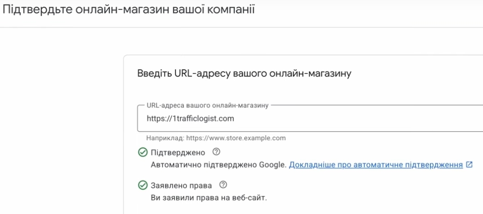Click the external link icon after Докладніше link
Viewport: 483px width, 214px height.
coord(469,165)
